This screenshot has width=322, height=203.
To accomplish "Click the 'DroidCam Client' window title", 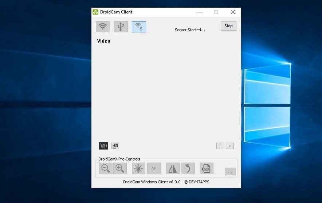I will pyautogui.click(x=116, y=12).
